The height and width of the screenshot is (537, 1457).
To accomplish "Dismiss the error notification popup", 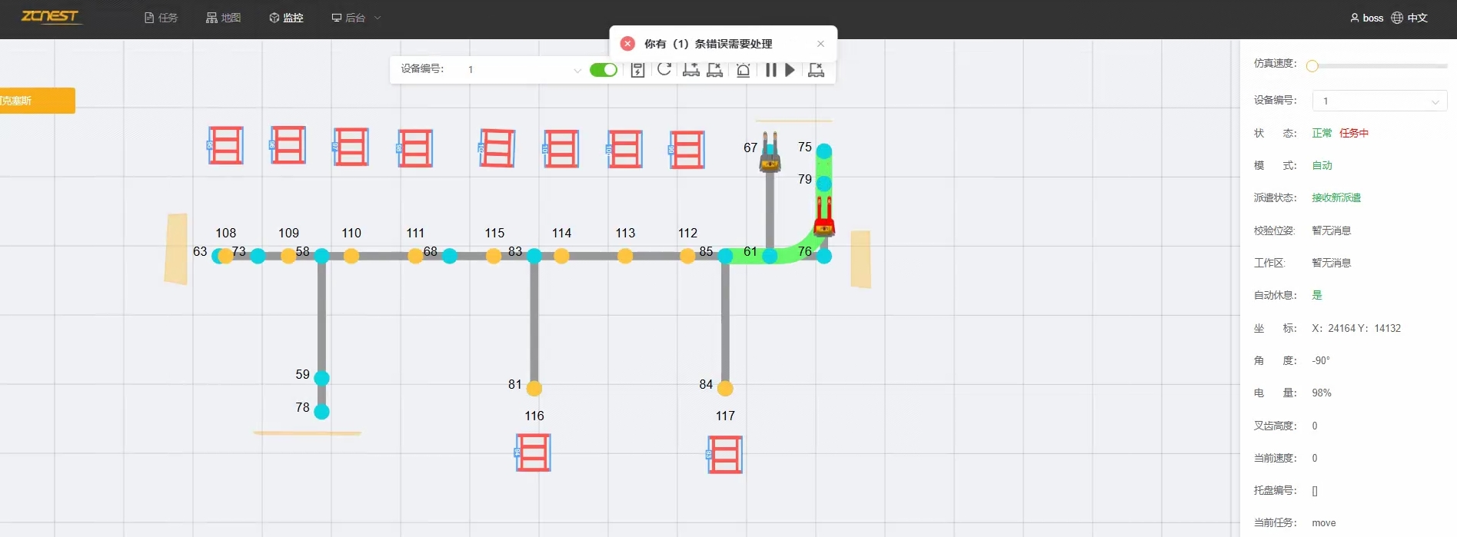I will click(820, 44).
